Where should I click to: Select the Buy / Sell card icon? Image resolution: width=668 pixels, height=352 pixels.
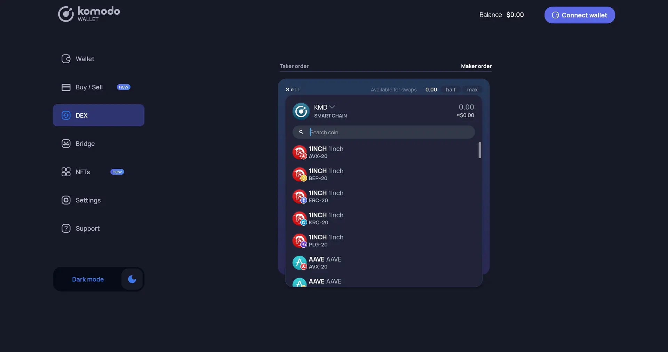click(x=66, y=87)
